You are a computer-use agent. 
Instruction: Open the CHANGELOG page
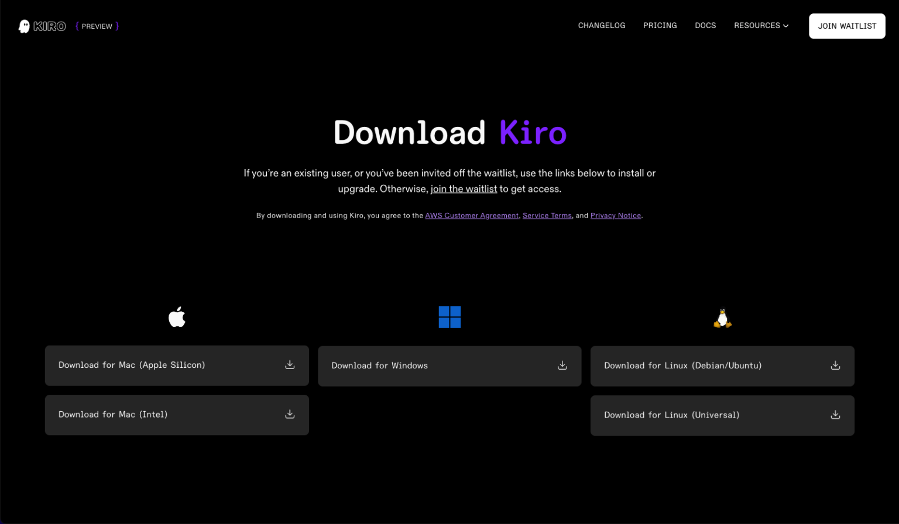[x=602, y=25]
